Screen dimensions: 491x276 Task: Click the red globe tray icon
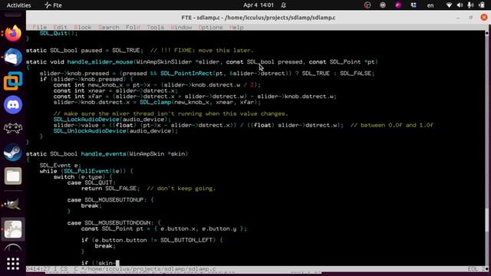(367, 5)
